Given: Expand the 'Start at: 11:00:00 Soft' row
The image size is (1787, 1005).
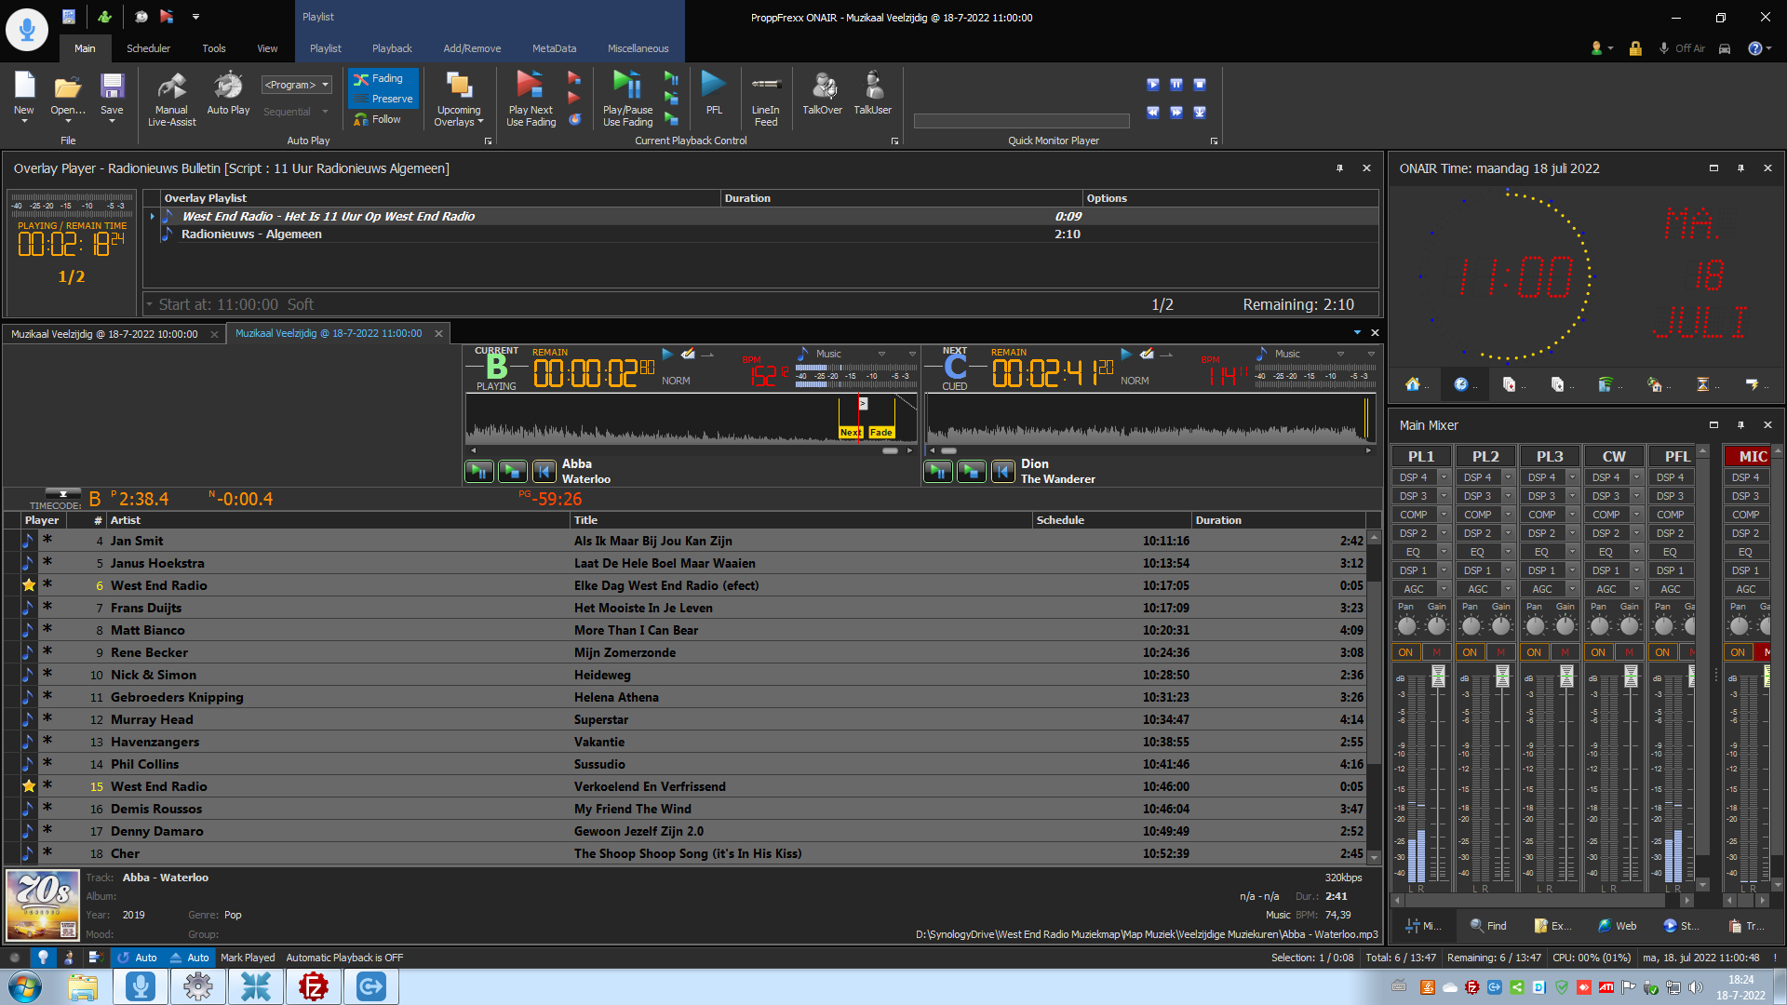Looking at the screenshot, I should [x=149, y=304].
